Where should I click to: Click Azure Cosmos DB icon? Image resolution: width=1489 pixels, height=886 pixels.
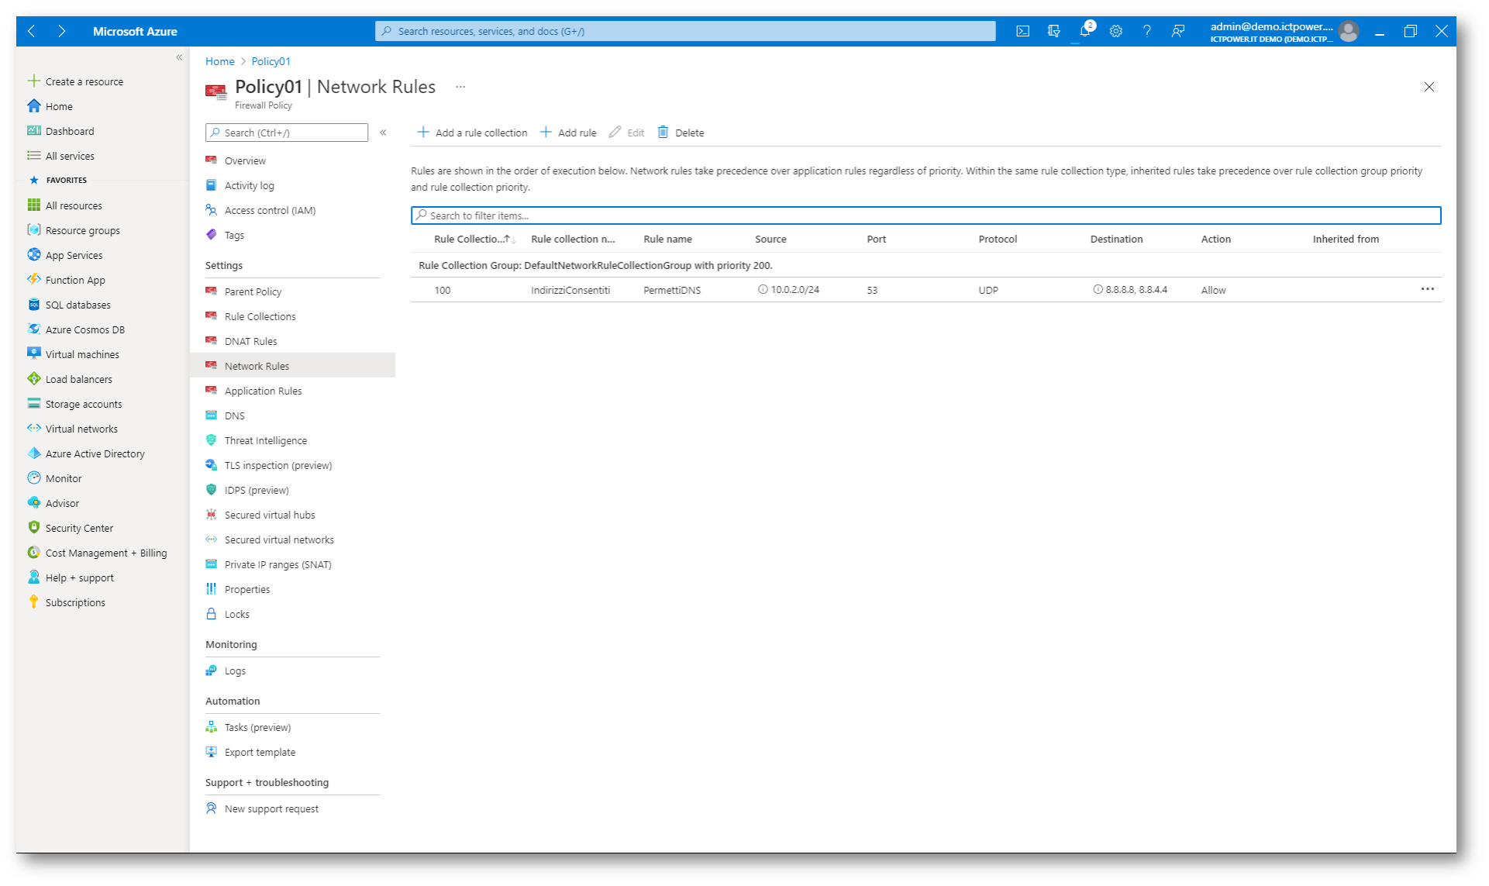coord(34,329)
